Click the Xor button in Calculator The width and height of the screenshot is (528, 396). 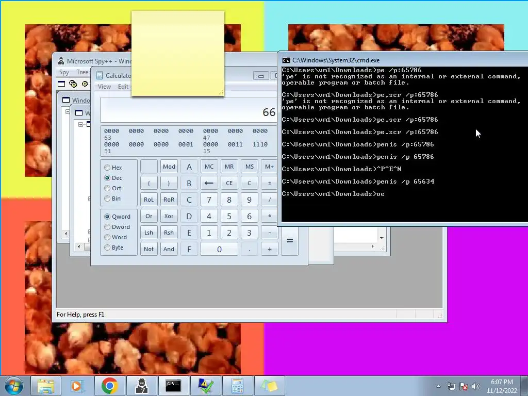169,216
